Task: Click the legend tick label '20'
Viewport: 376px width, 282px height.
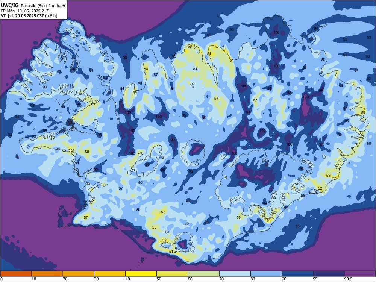Action: point(65,279)
